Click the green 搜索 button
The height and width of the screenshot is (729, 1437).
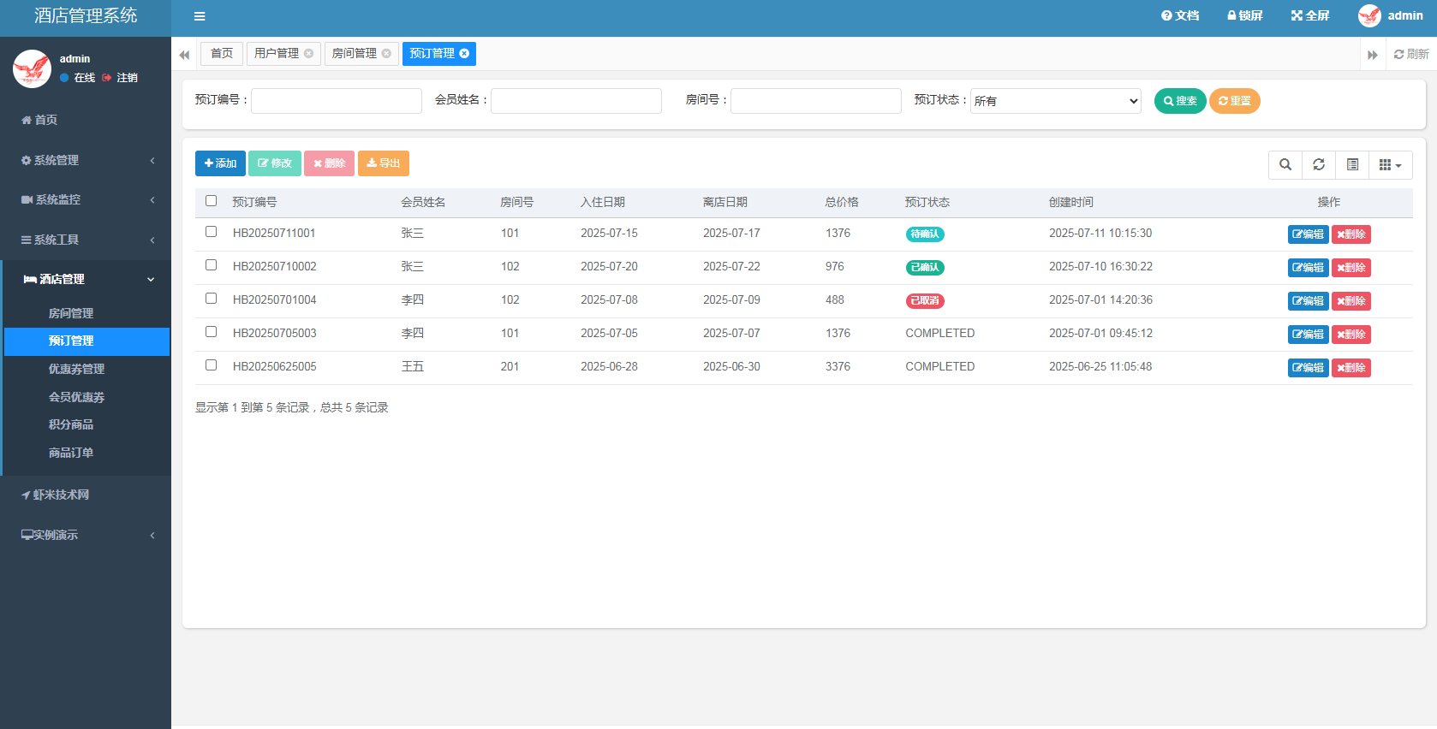click(1179, 101)
